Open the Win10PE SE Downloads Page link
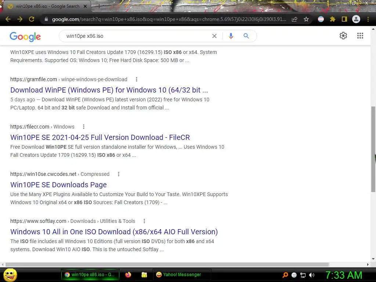Image resolution: width=376 pixels, height=282 pixels. 58,185
